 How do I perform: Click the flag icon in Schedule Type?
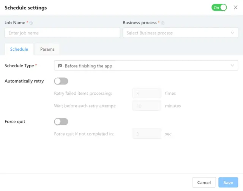pos(60,66)
